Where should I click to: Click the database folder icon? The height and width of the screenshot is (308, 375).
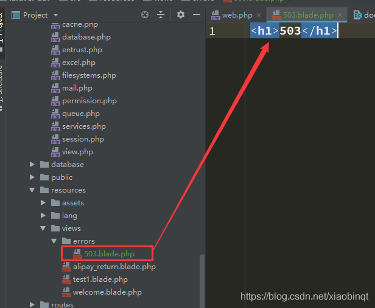tap(44, 165)
